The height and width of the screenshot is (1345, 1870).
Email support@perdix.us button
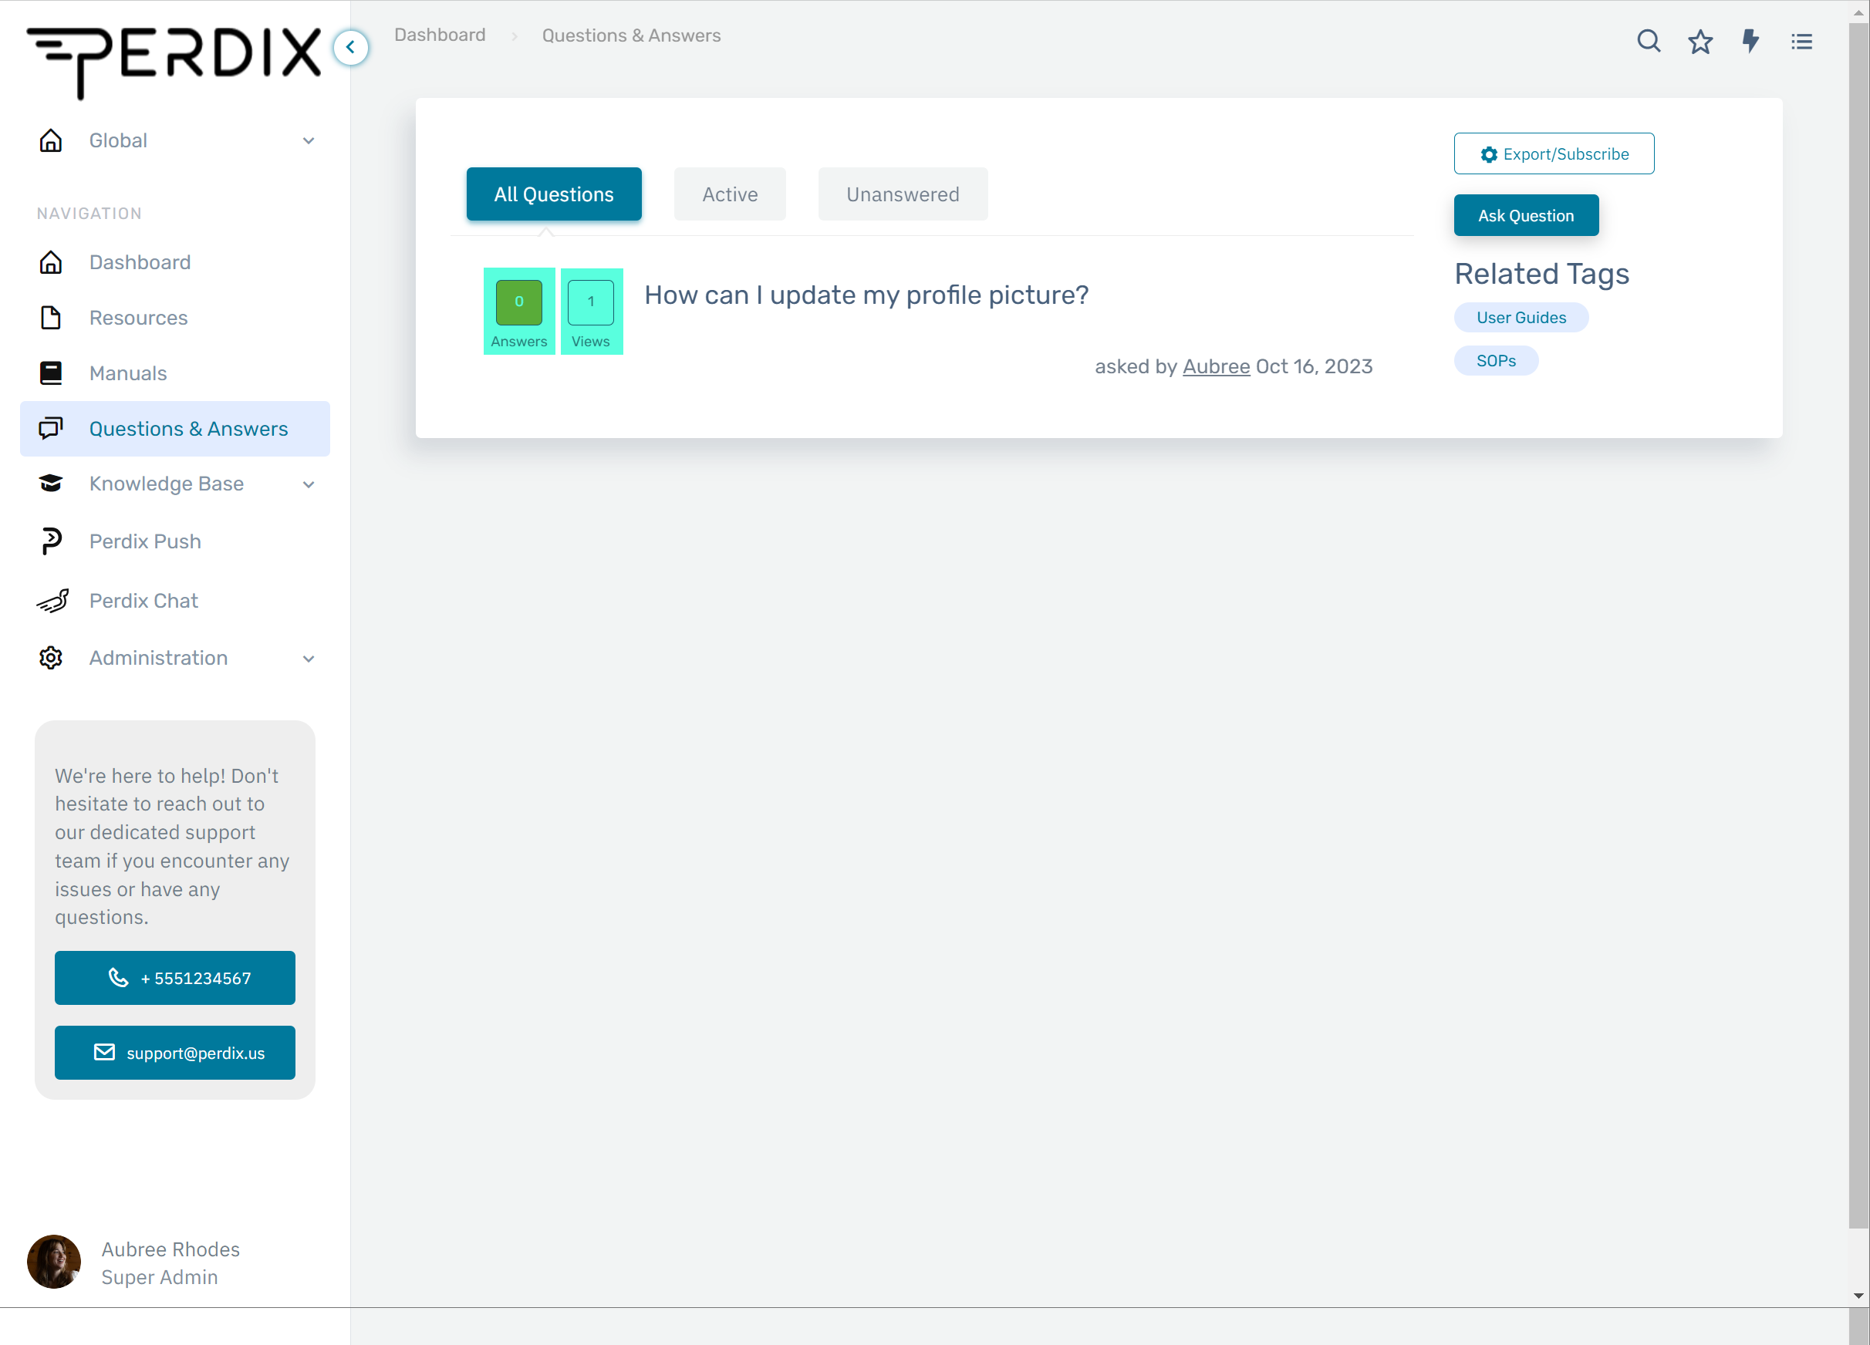click(x=175, y=1053)
